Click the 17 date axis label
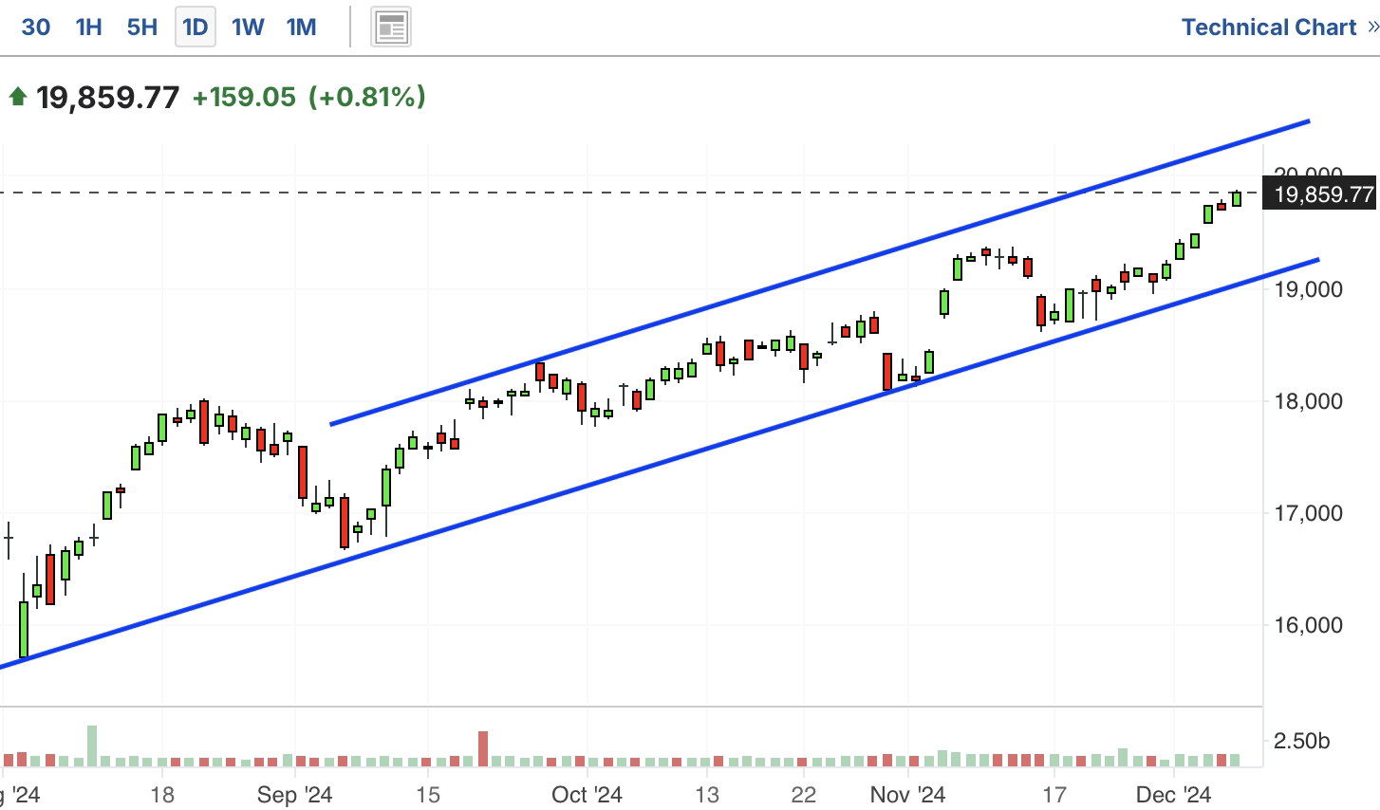The height and width of the screenshot is (810, 1380). (x=1054, y=795)
